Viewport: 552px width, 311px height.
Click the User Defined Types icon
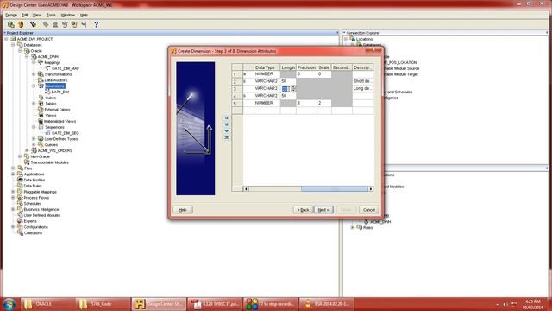(41, 139)
